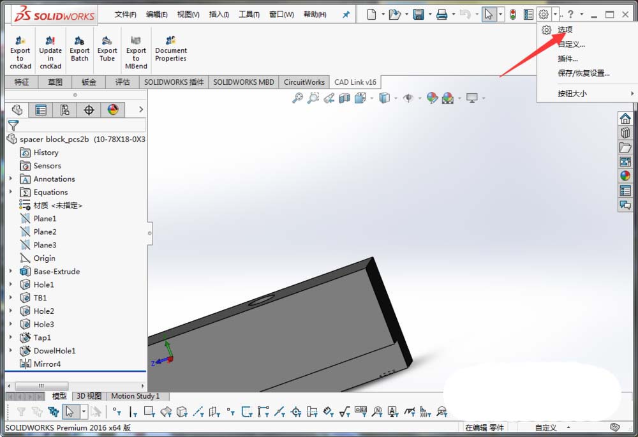Expand the Hole1 feature
The width and height of the screenshot is (638, 437).
pyautogui.click(x=11, y=284)
